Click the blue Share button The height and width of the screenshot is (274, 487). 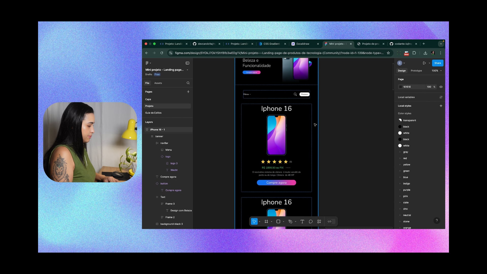coord(438,63)
